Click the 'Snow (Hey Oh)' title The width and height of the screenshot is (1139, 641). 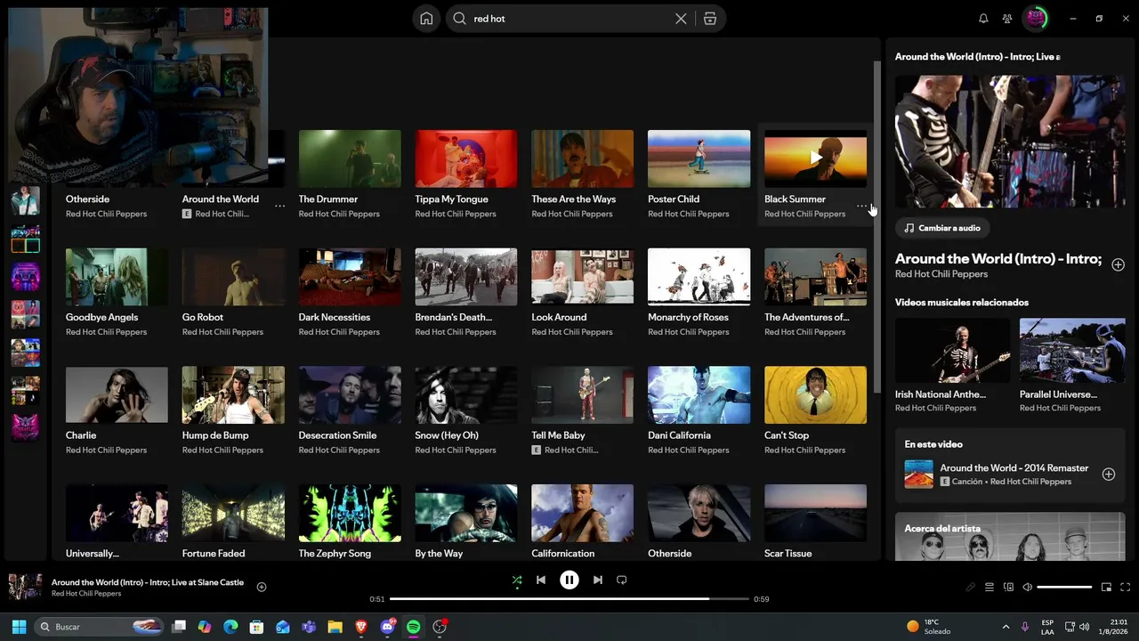pos(447,436)
